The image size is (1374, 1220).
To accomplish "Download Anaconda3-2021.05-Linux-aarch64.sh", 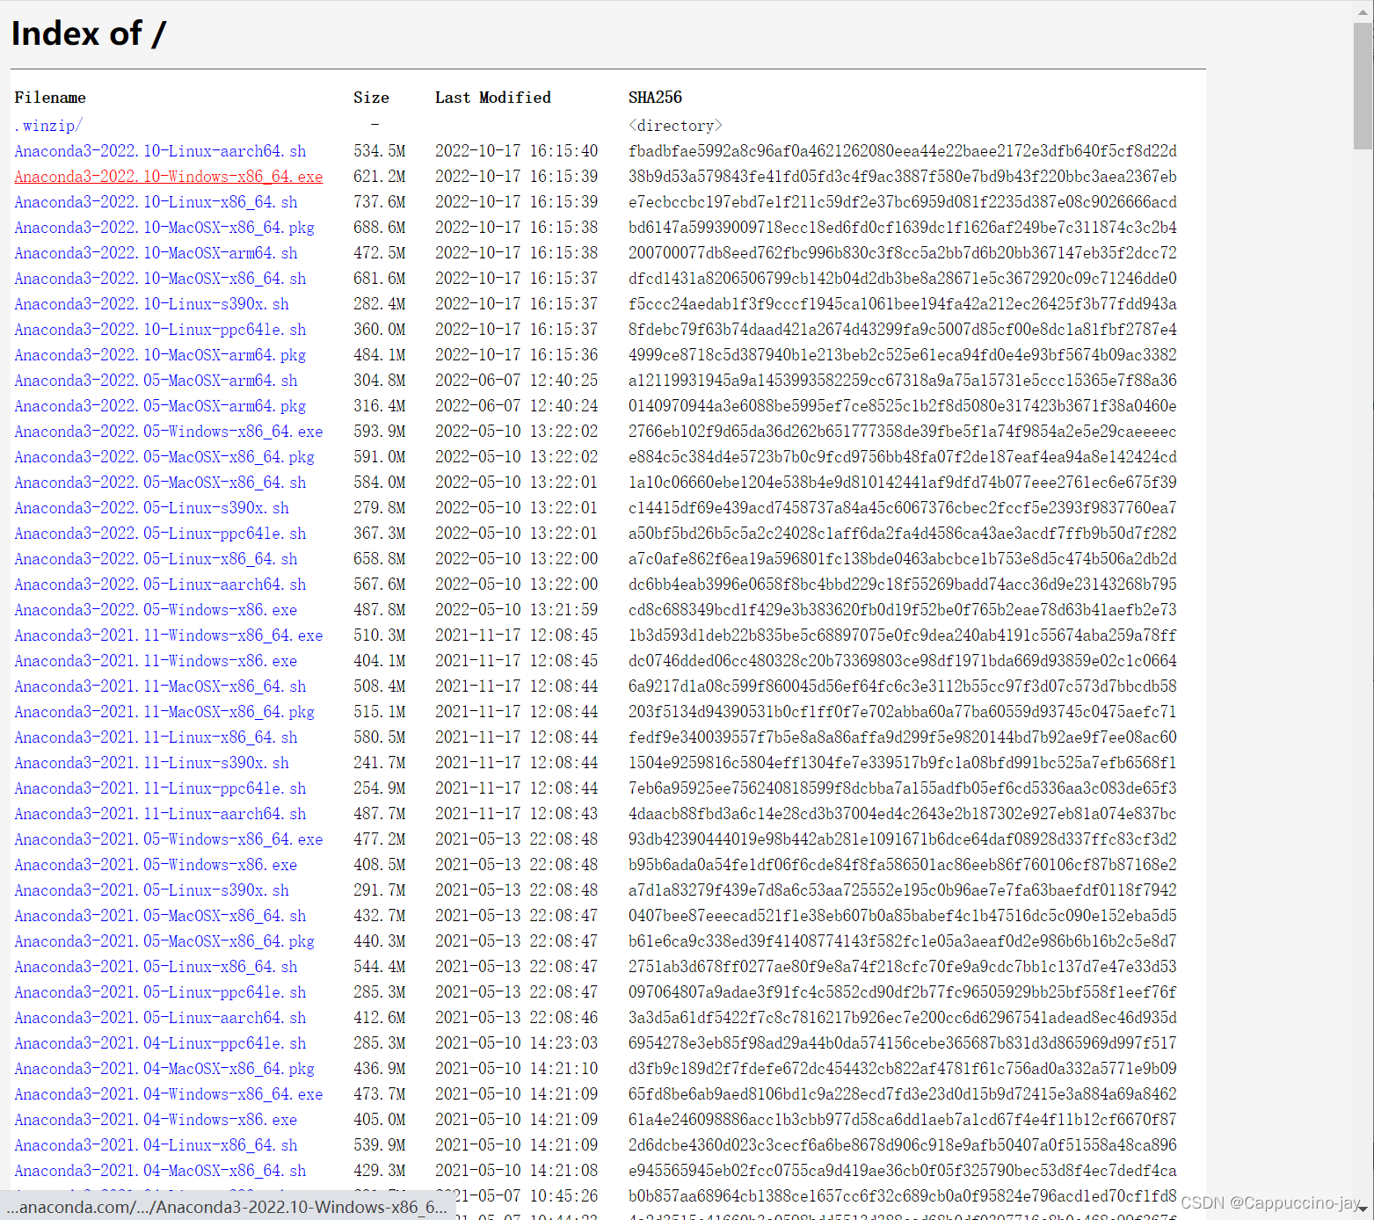I will 160,1018.
